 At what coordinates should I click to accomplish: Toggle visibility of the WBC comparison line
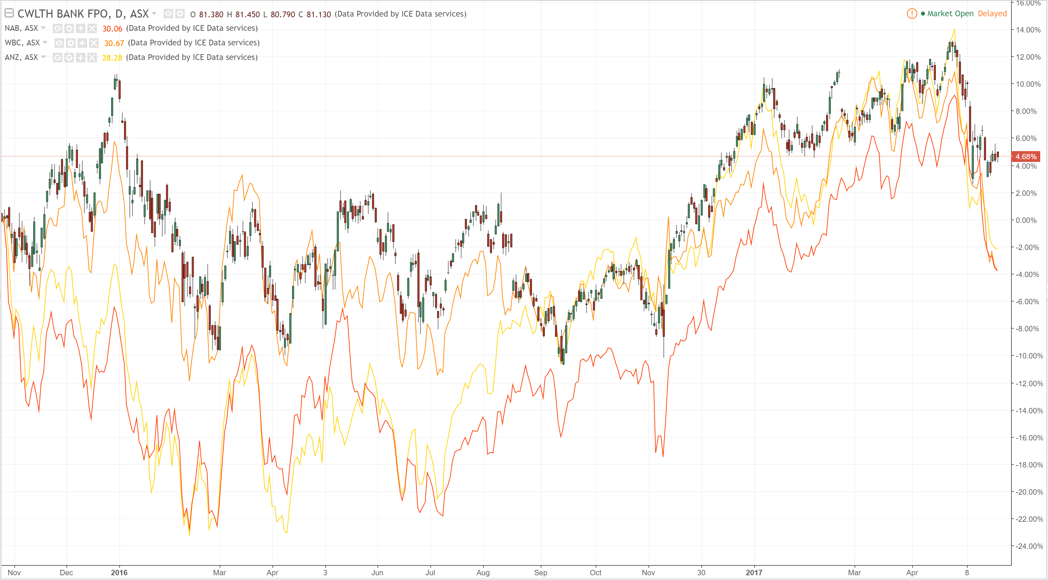[x=59, y=43]
